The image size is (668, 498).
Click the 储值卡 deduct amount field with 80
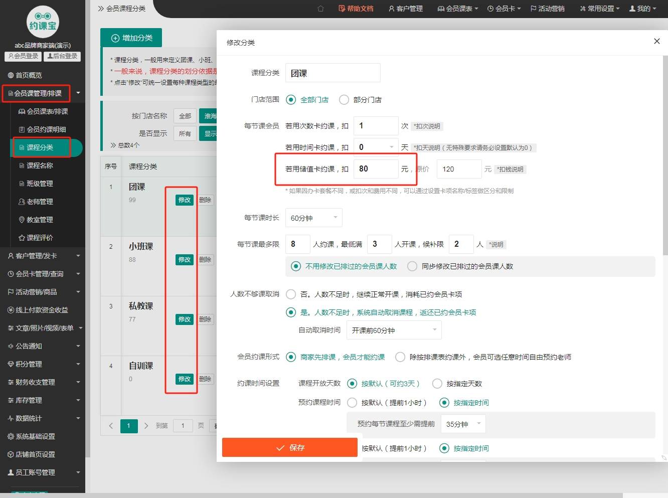(x=376, y=169)
